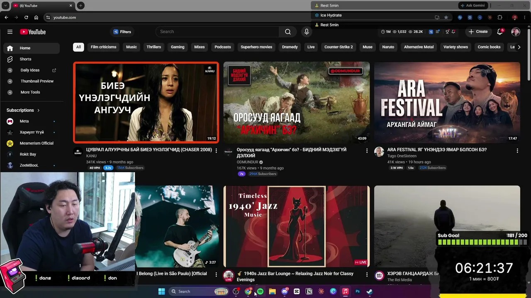Select the Music category chip

[x=132, y=47]
